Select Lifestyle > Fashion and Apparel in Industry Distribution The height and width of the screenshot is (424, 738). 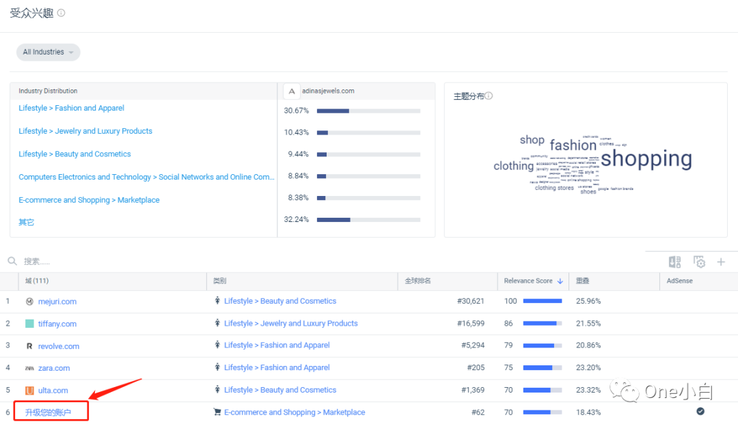[71, 108]
